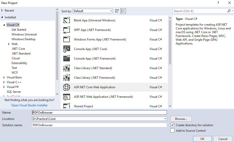Click the Solution name field
Viewport: 234px width, 142px height.
coord(99,125)
